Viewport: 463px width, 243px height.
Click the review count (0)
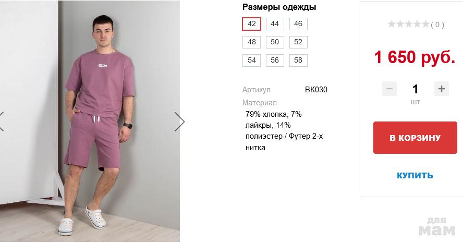437,25
